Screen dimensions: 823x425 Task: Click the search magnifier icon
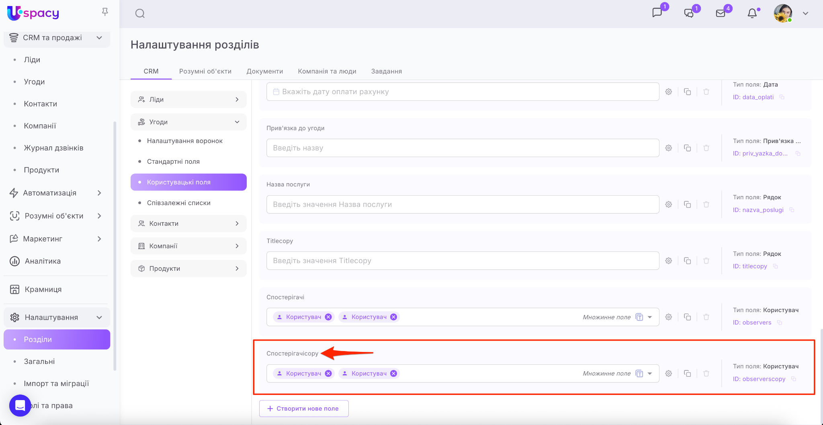coord(140,14)
